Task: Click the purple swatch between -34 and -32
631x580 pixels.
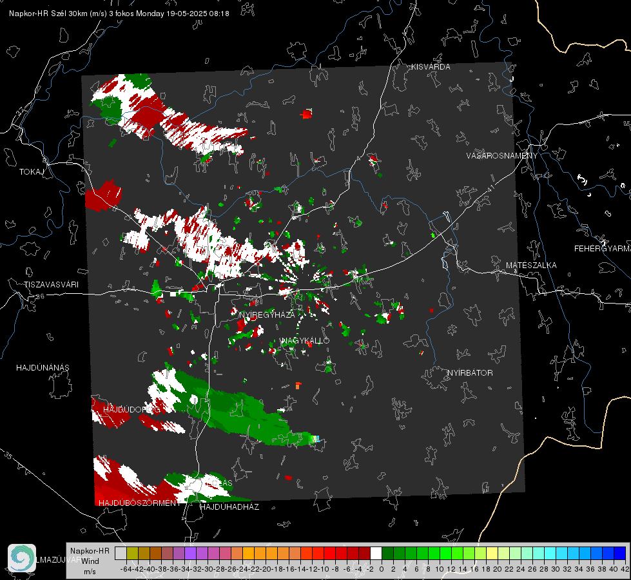Action: pyautogui.click(x=190, y=553)
